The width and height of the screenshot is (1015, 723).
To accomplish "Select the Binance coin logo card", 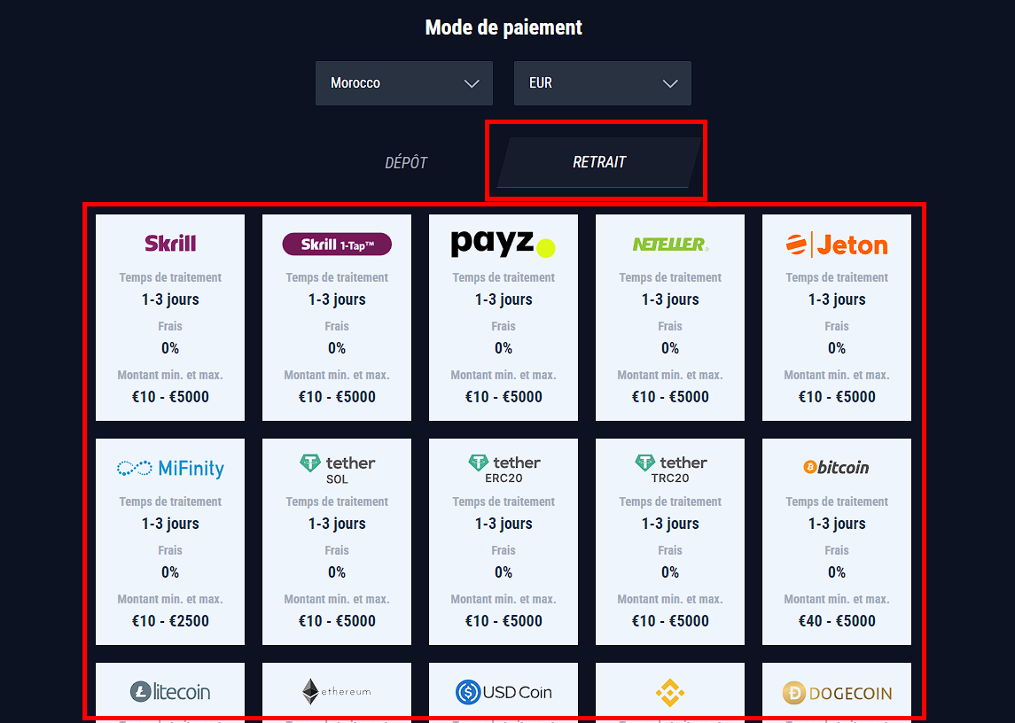I will click(x=670, y=693).
